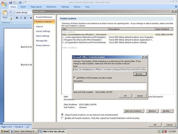Click the Page: 1 of 1 status entry
This screenshot has width=178, height=134.
coord(6,127)
